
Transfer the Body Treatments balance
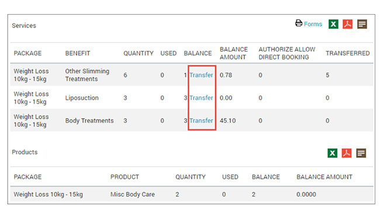click(201, 120)
